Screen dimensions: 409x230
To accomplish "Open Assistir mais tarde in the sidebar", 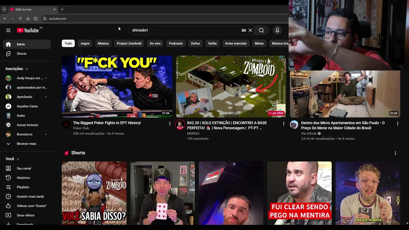I will (x=27, y=196).
